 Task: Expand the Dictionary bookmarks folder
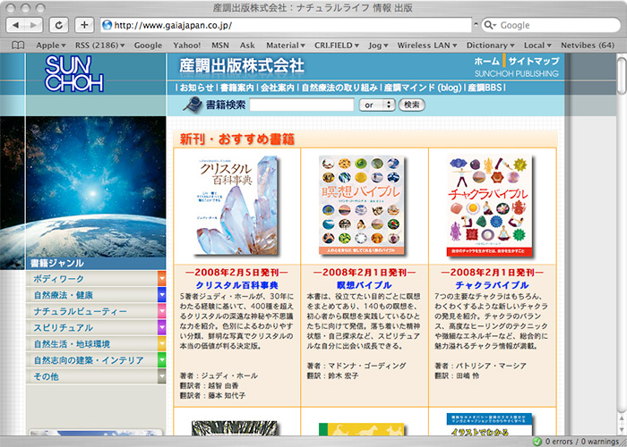click(490, 46)
